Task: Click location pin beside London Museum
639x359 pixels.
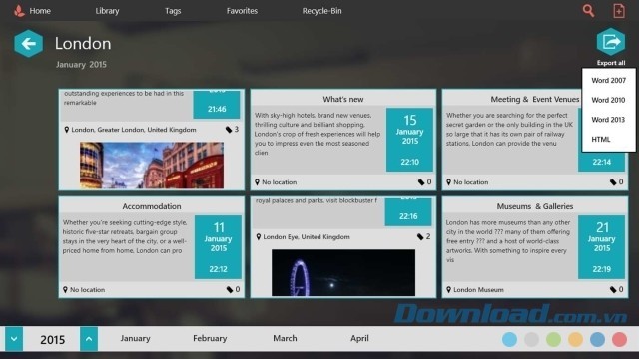Action: pyautogui.click(x=448, y=290)
